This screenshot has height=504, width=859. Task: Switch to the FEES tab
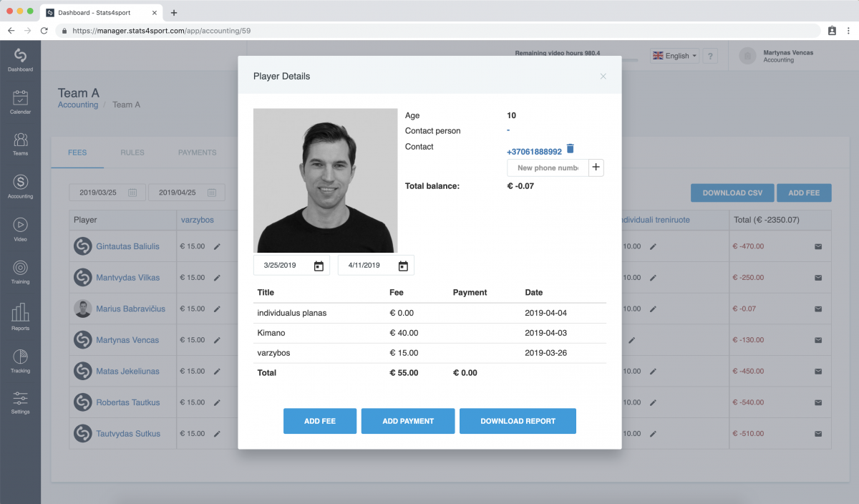click(x=77, y=152)
